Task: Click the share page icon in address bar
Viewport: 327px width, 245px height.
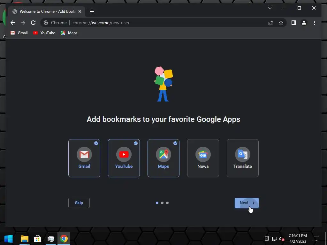Action: [271, 23]
